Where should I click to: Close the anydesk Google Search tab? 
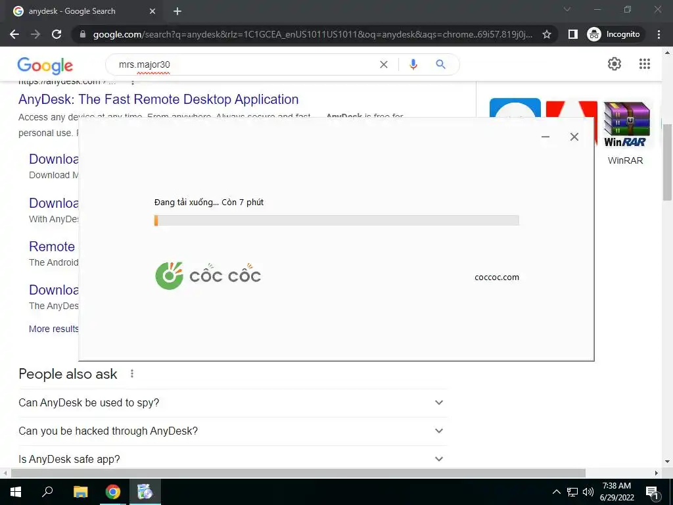(x=152, y=11)
